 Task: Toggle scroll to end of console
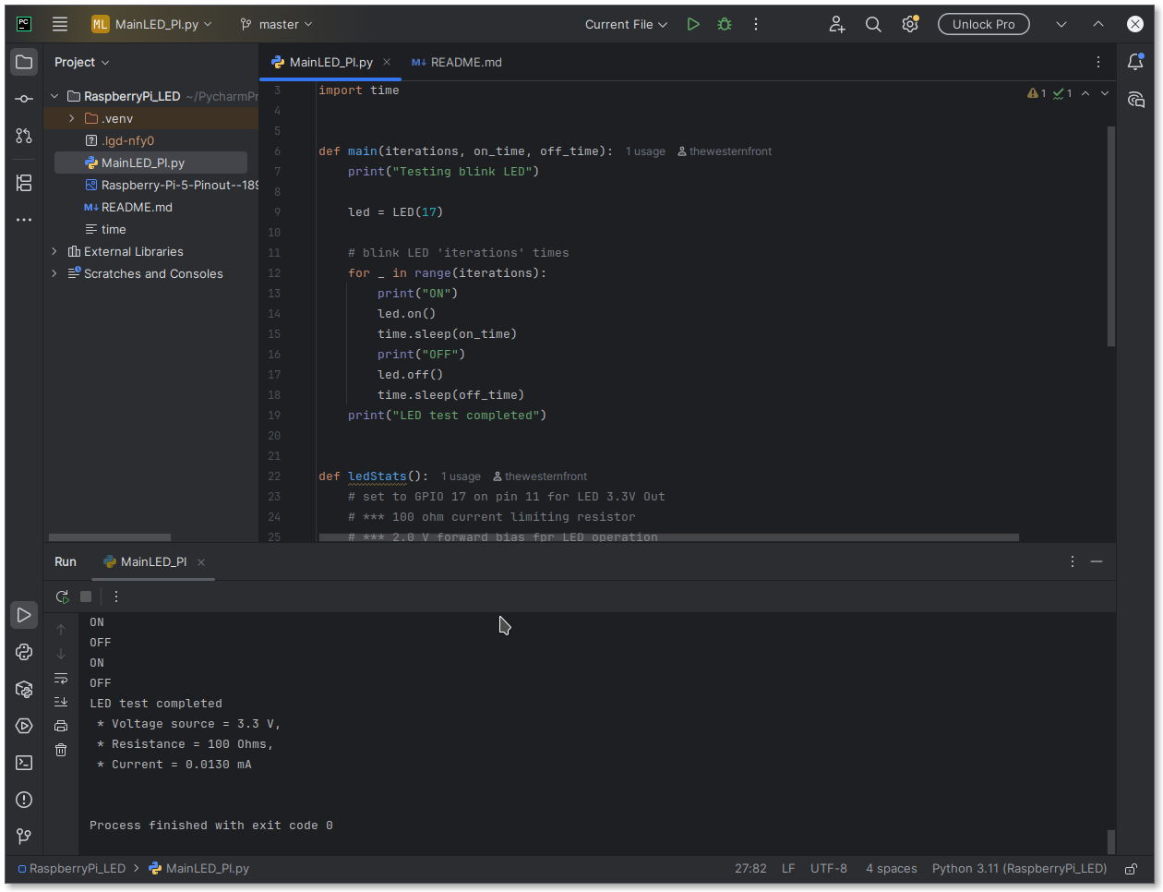(x=61, y=702)
